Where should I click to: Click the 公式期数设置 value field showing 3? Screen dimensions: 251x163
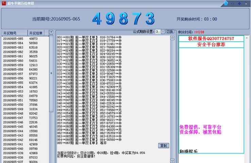point(158,32)
